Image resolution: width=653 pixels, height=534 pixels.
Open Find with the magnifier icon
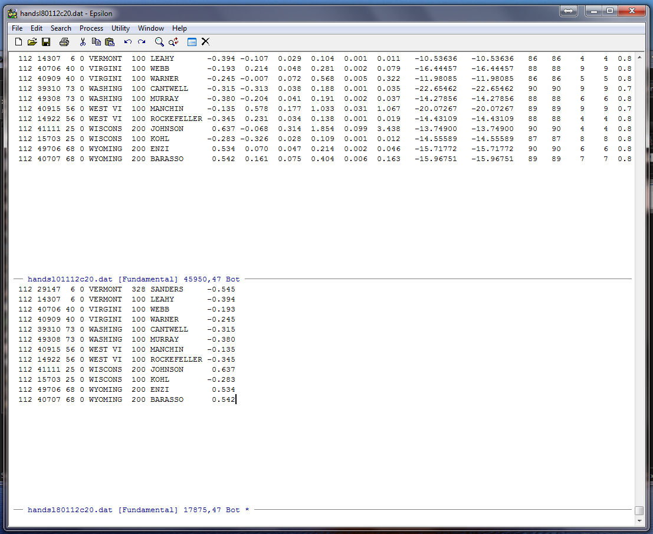coord(159,42)
